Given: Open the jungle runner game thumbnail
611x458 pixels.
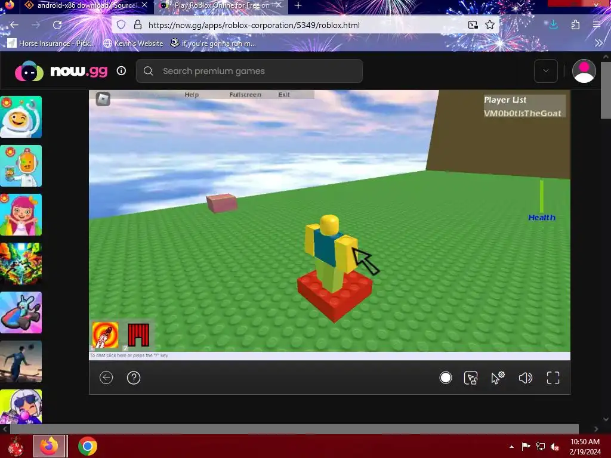Looking at the screenshot, I should [x=21, y=264].
